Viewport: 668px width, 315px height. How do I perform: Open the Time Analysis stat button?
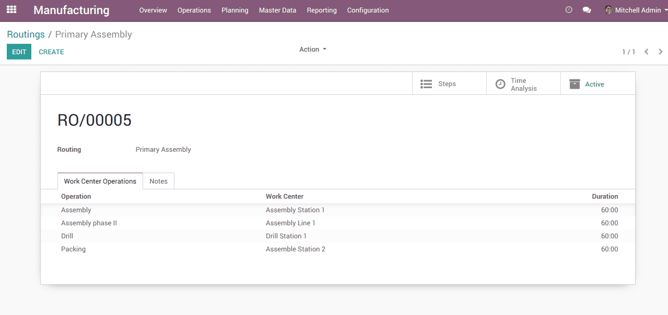pyautogui.click(x=523, y=84)
